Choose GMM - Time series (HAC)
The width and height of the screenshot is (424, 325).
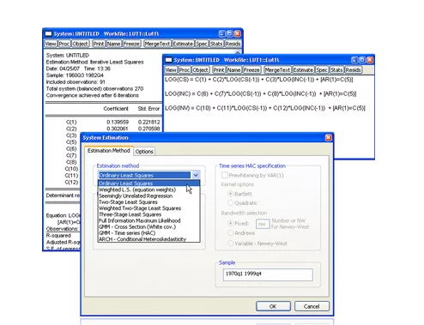[148, 233]
